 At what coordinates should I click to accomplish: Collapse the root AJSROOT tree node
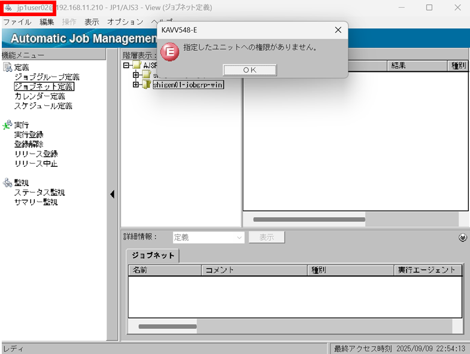pos(126,65)
